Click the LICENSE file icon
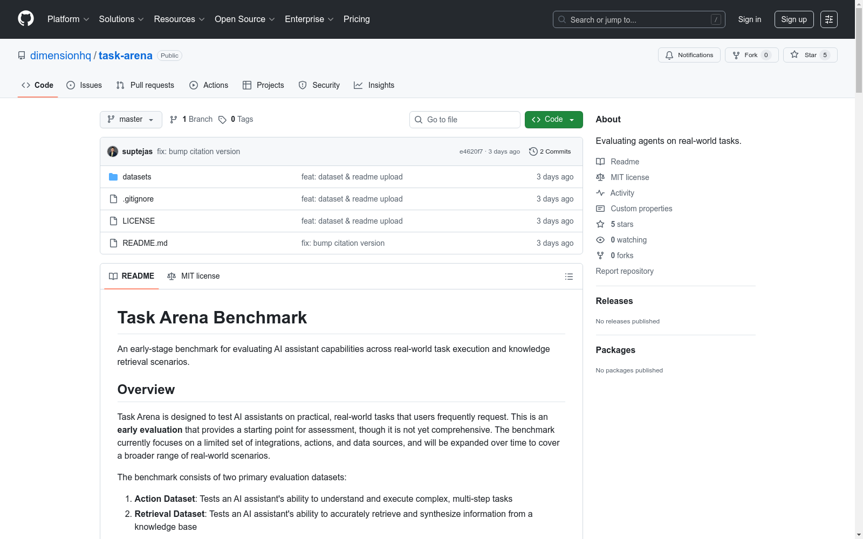This screenshot has height=539, width=863. 113,221
